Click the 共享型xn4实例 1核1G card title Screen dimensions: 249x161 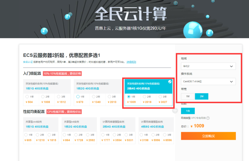coord(37,127)
